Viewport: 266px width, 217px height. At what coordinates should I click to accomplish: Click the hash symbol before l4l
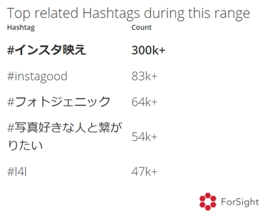[11, 171]
